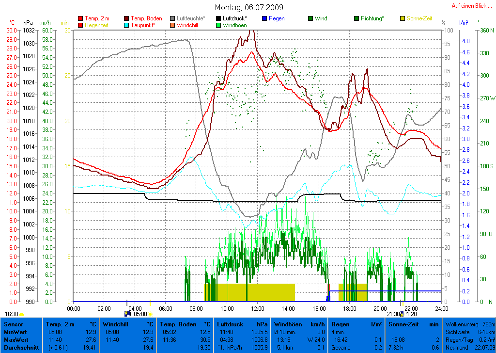Click the gray Luftfeuchte legend square
Image resolution: width=496 pixels, height=353 pixels.
tap(173, 18)
